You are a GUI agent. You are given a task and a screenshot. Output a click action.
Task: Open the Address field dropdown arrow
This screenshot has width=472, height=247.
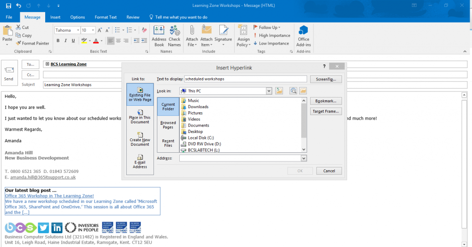click(x=304, y=158)
